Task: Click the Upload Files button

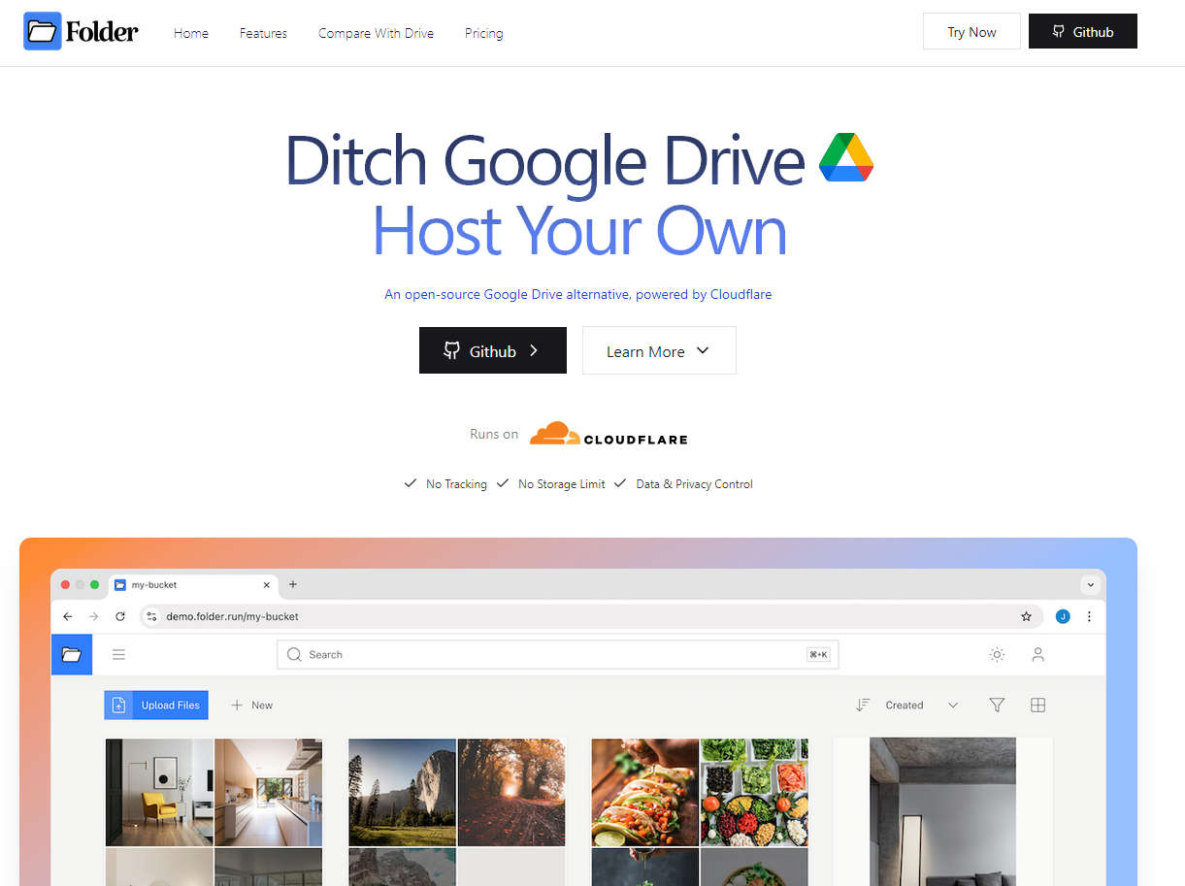Action: pyautogui.click(x=156, y=706)
